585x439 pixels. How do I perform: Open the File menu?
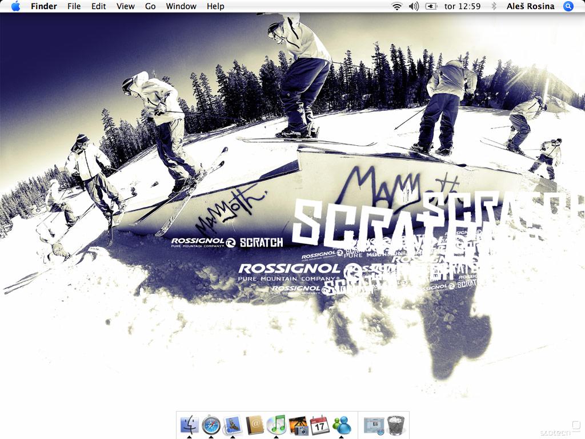click(74, 6)
